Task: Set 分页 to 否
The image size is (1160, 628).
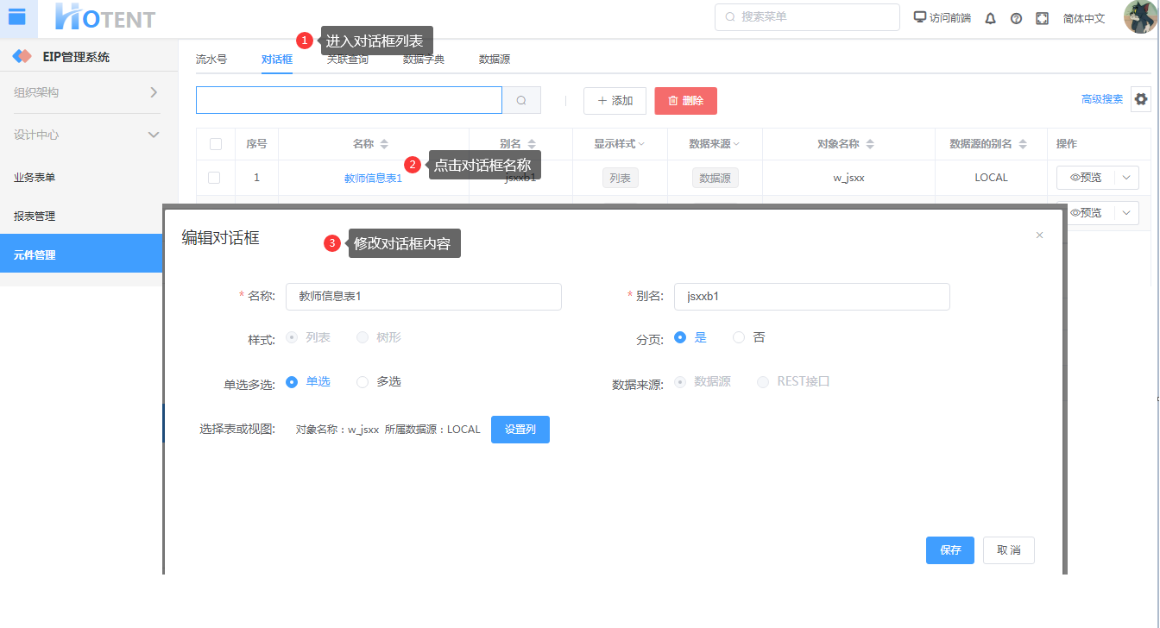Action: click(x=739, y=337)
